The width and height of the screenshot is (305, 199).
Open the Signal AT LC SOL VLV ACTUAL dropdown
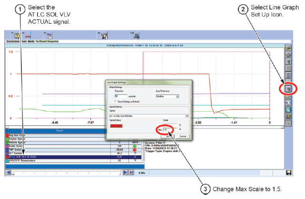pyautogui.click(x=149, y=116)
